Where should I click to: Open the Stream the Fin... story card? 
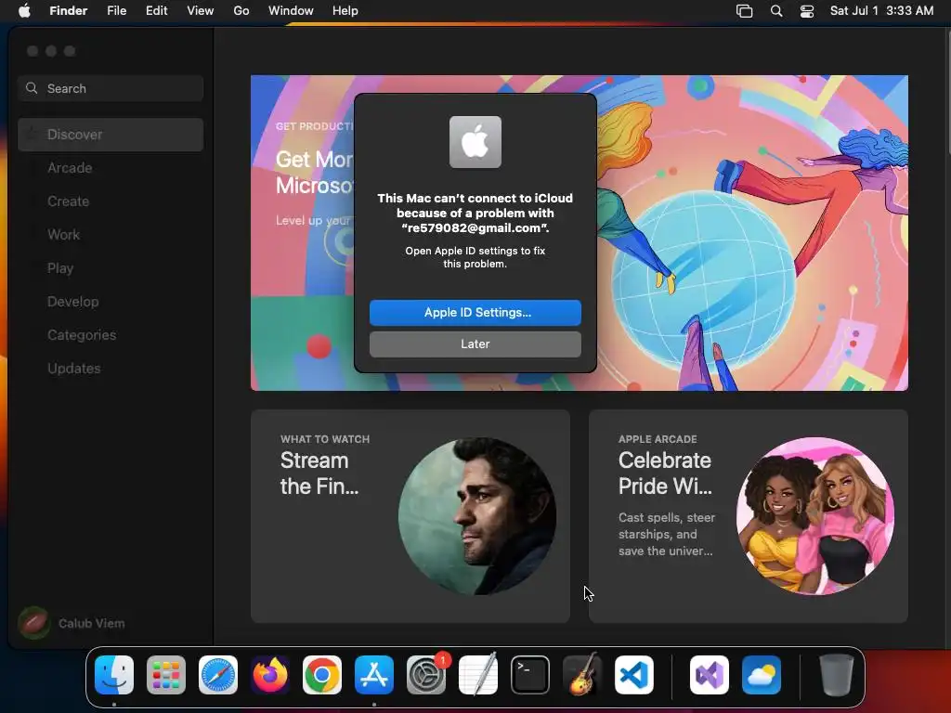point(410,516)
